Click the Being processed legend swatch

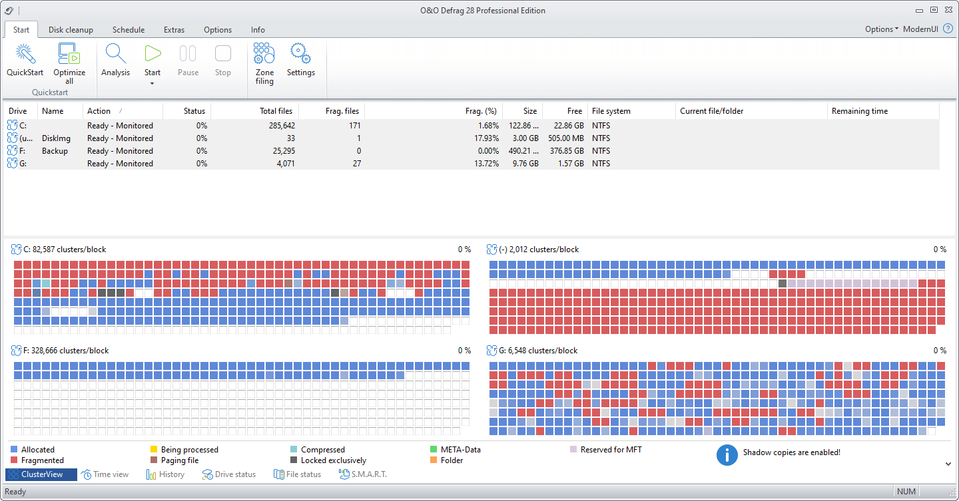click(154, 450)
